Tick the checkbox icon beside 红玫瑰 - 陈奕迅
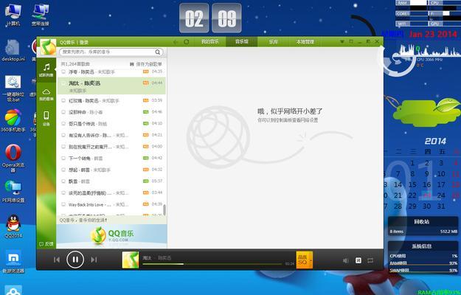The image size is (461, 295). (63, 100)
